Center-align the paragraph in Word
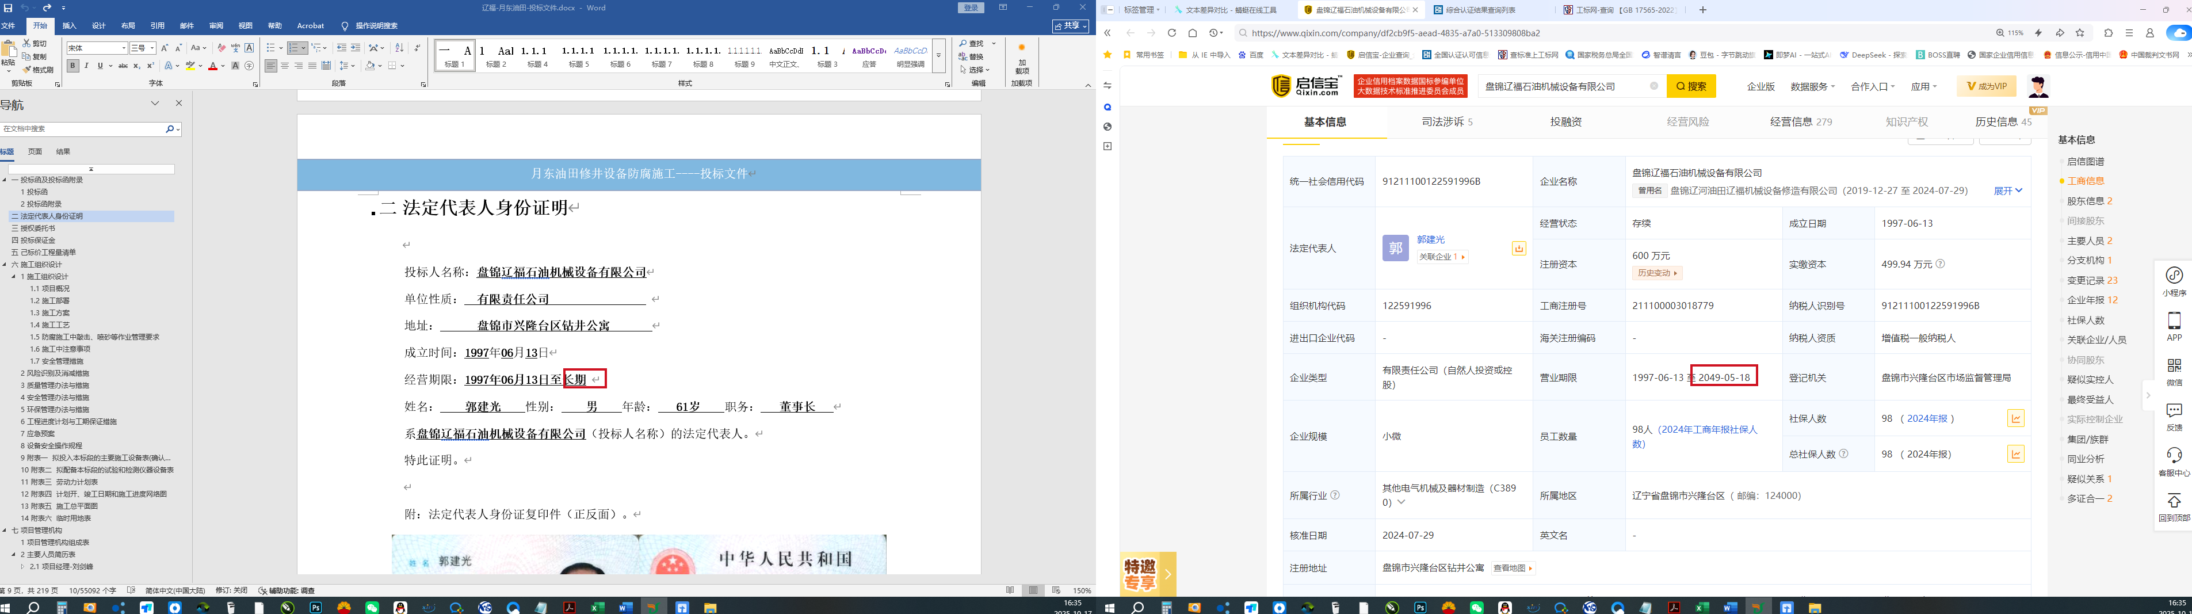Screen dimensions: 2192x614 pos(284,66)
